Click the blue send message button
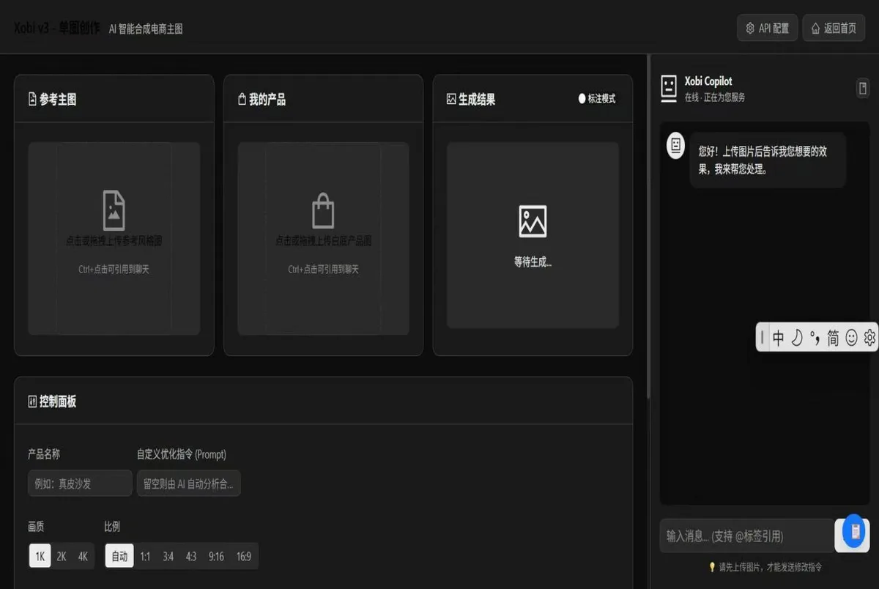 coord(853,532)
